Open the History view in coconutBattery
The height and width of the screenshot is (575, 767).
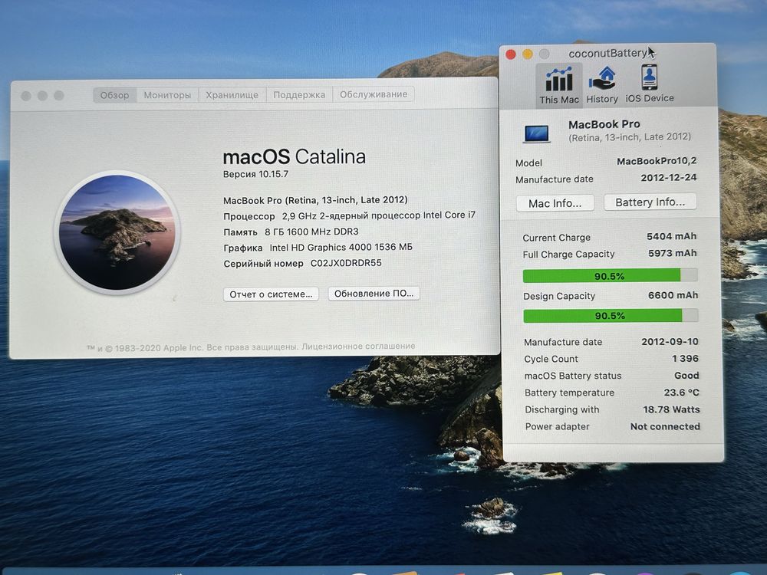[601, 85]
